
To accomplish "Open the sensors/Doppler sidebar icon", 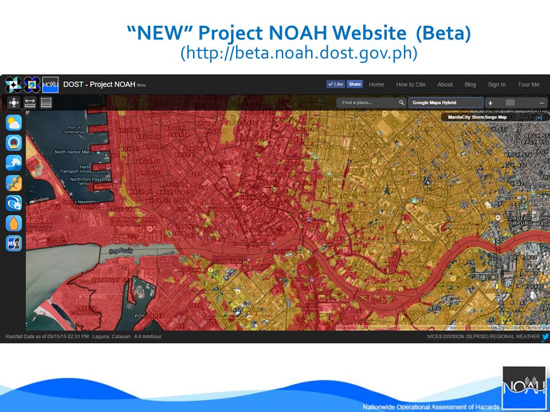I will (14, 142).
